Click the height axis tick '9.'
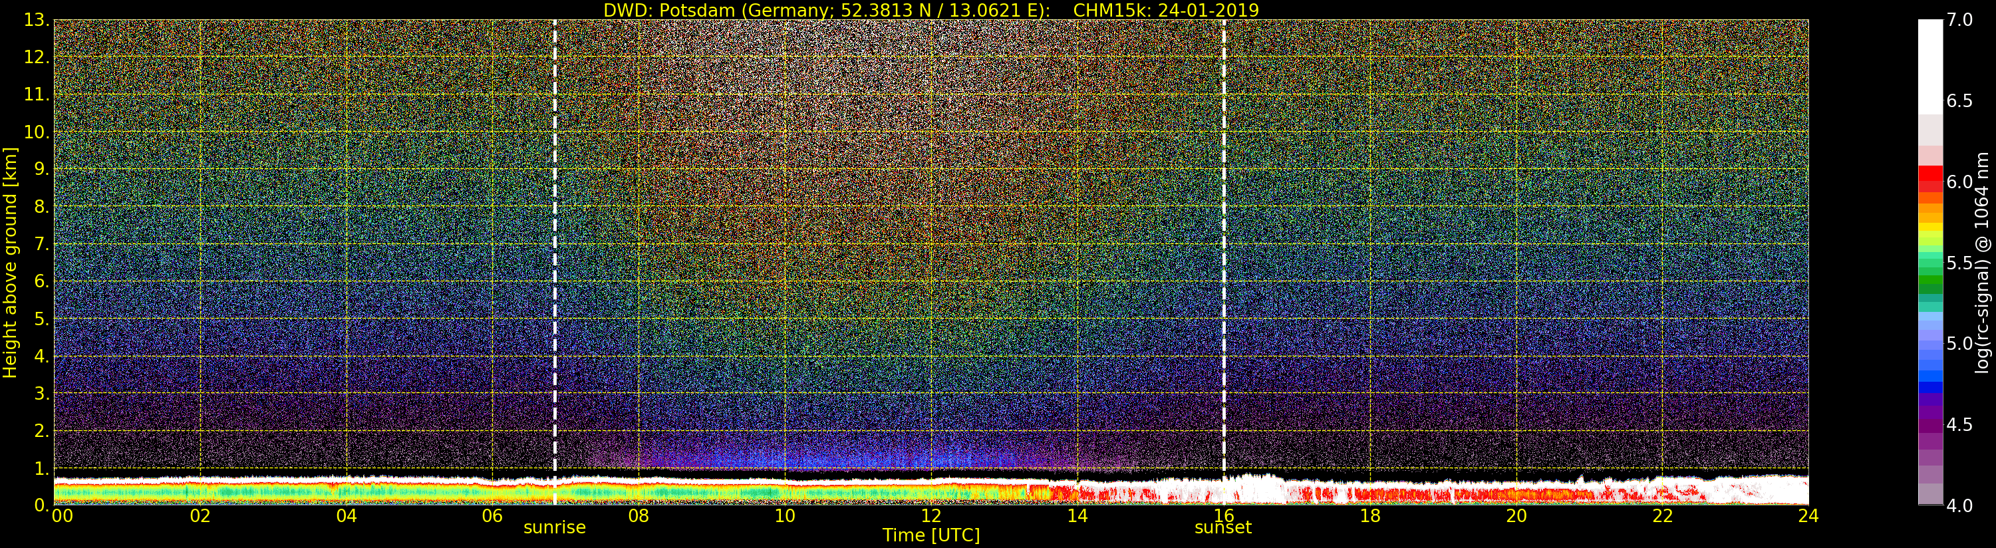The height and width of the screenshot is (548, 1996). pos(41,169)
